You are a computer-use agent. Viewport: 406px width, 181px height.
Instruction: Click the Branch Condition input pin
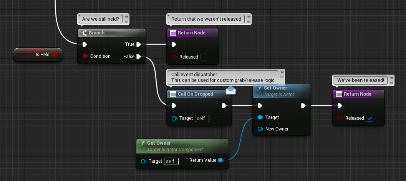[85, 56]
